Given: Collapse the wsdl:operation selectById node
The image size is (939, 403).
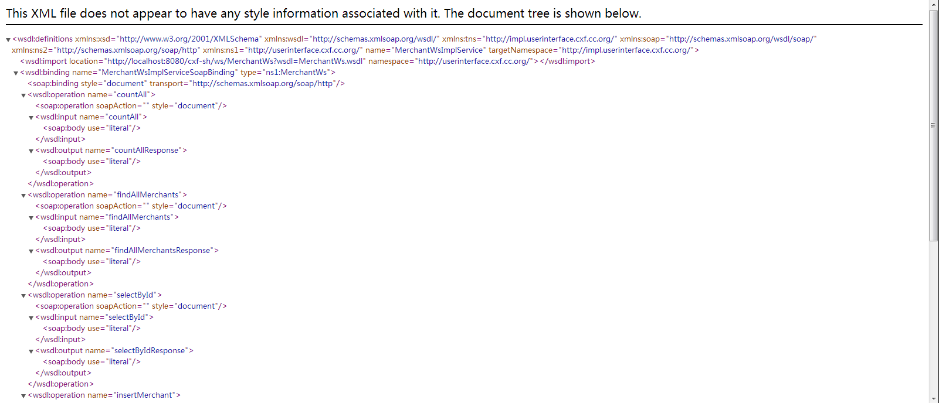Looking at the screenshot, I should (x=23, y=296).
